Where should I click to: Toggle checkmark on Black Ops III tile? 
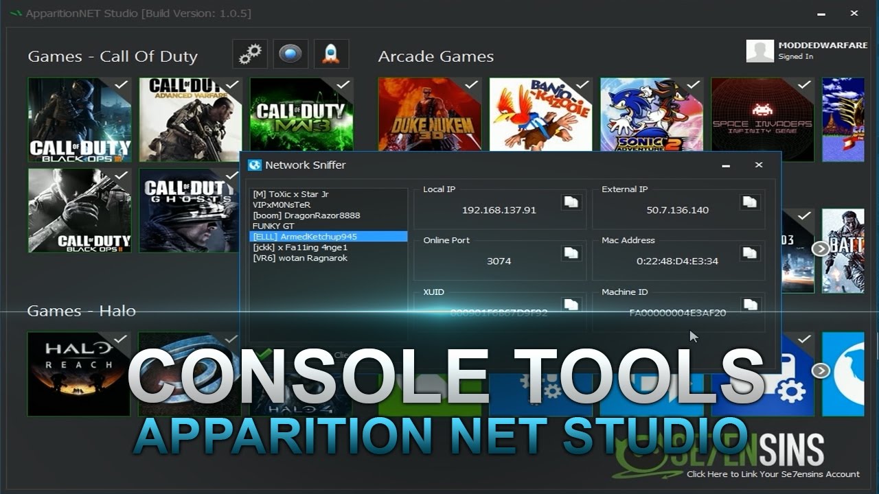click(122, 84)
